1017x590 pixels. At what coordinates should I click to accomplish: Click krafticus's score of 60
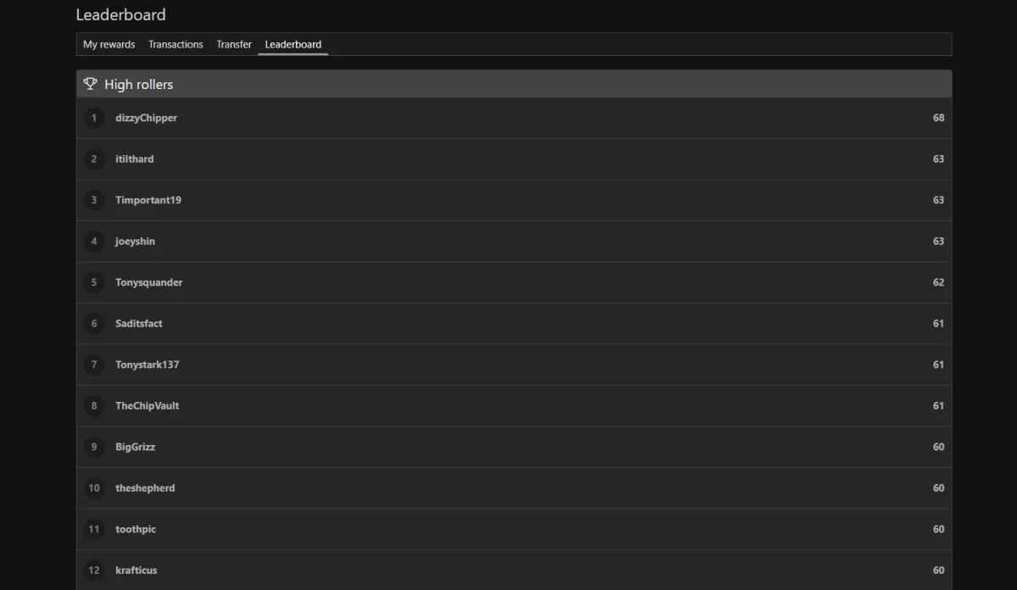click(x=938, y=571)
